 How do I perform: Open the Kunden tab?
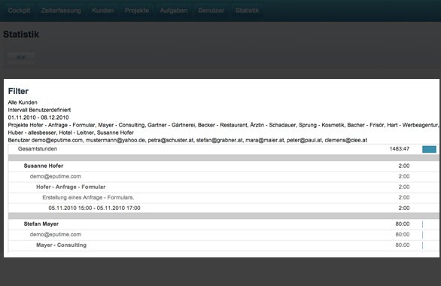[x=102, y=11]
